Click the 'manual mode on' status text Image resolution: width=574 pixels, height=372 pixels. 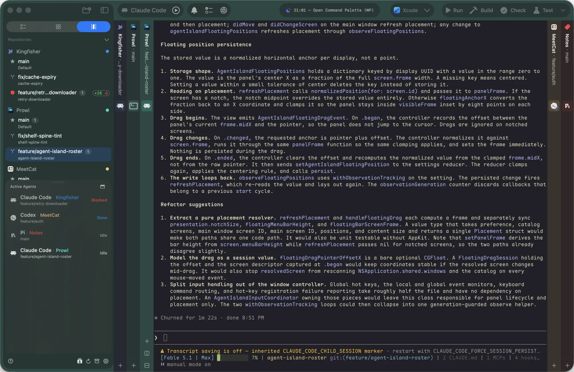click(x=189, y=365)
